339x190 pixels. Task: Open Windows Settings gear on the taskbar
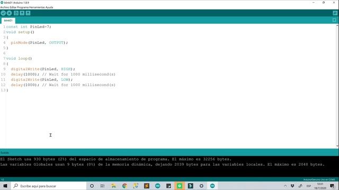pyautogui.click(x=201, y=186)
